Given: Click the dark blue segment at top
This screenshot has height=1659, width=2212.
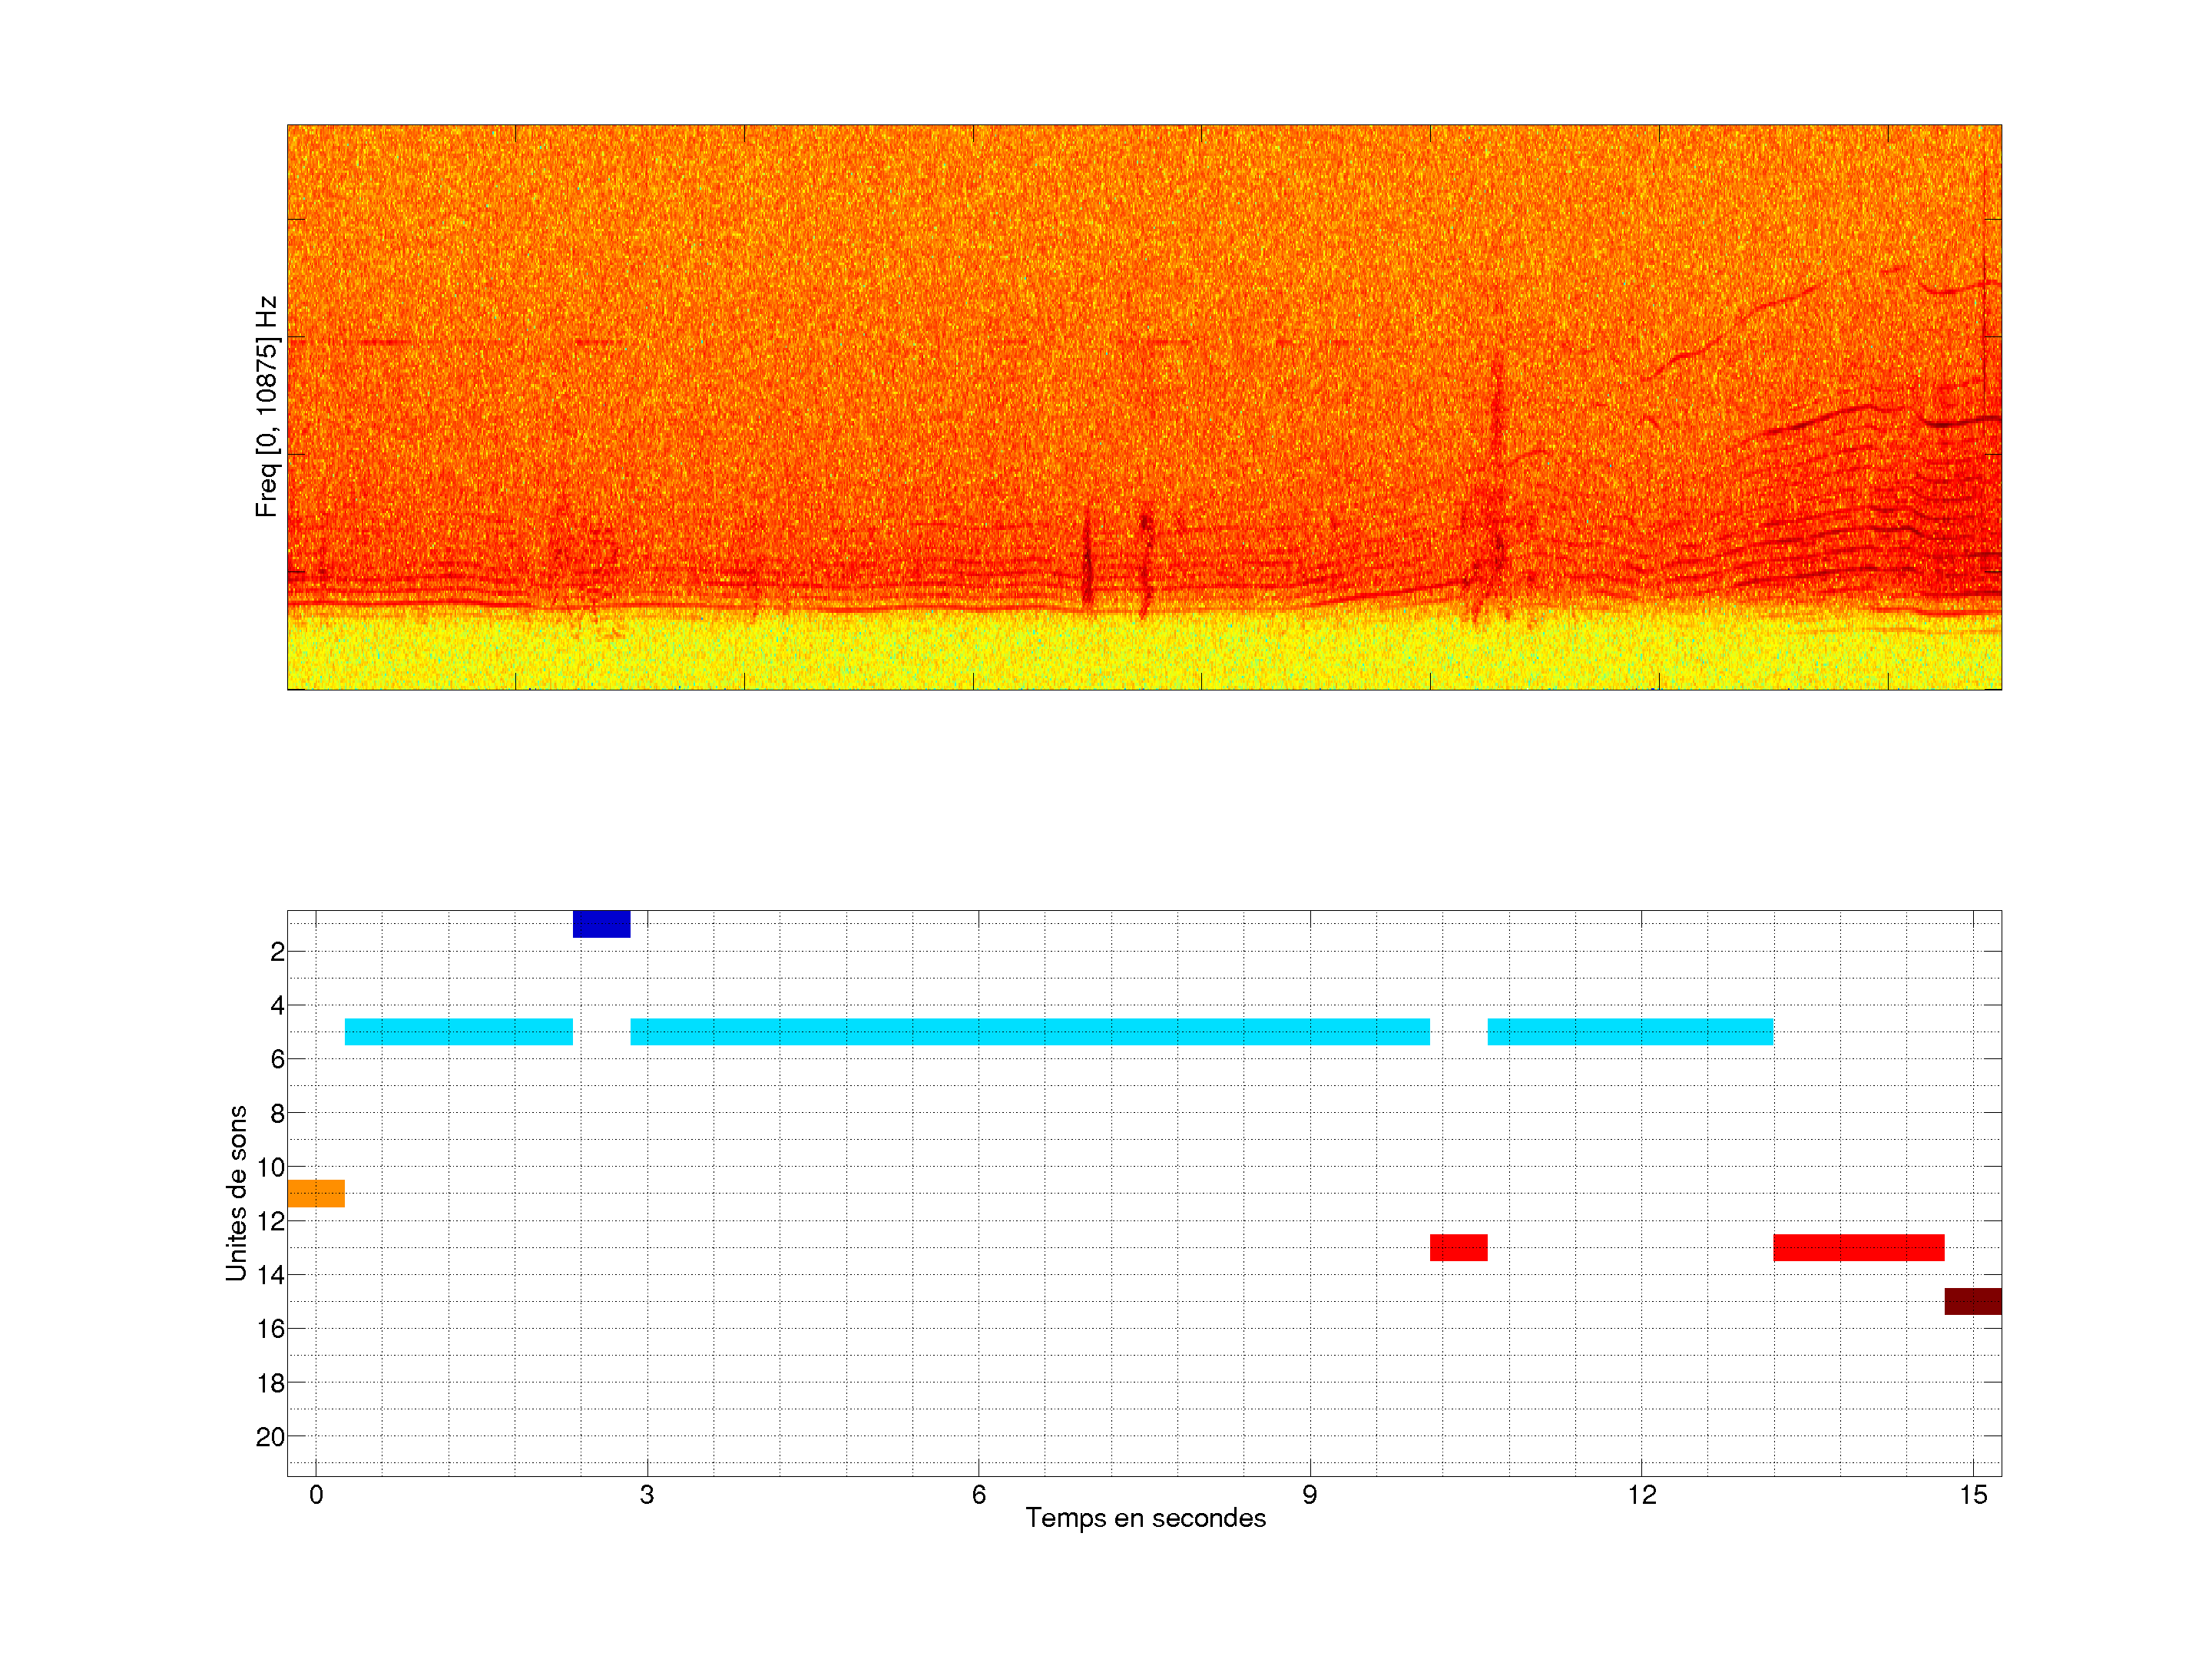Looking at the screenshot, I should pos(601,924).
